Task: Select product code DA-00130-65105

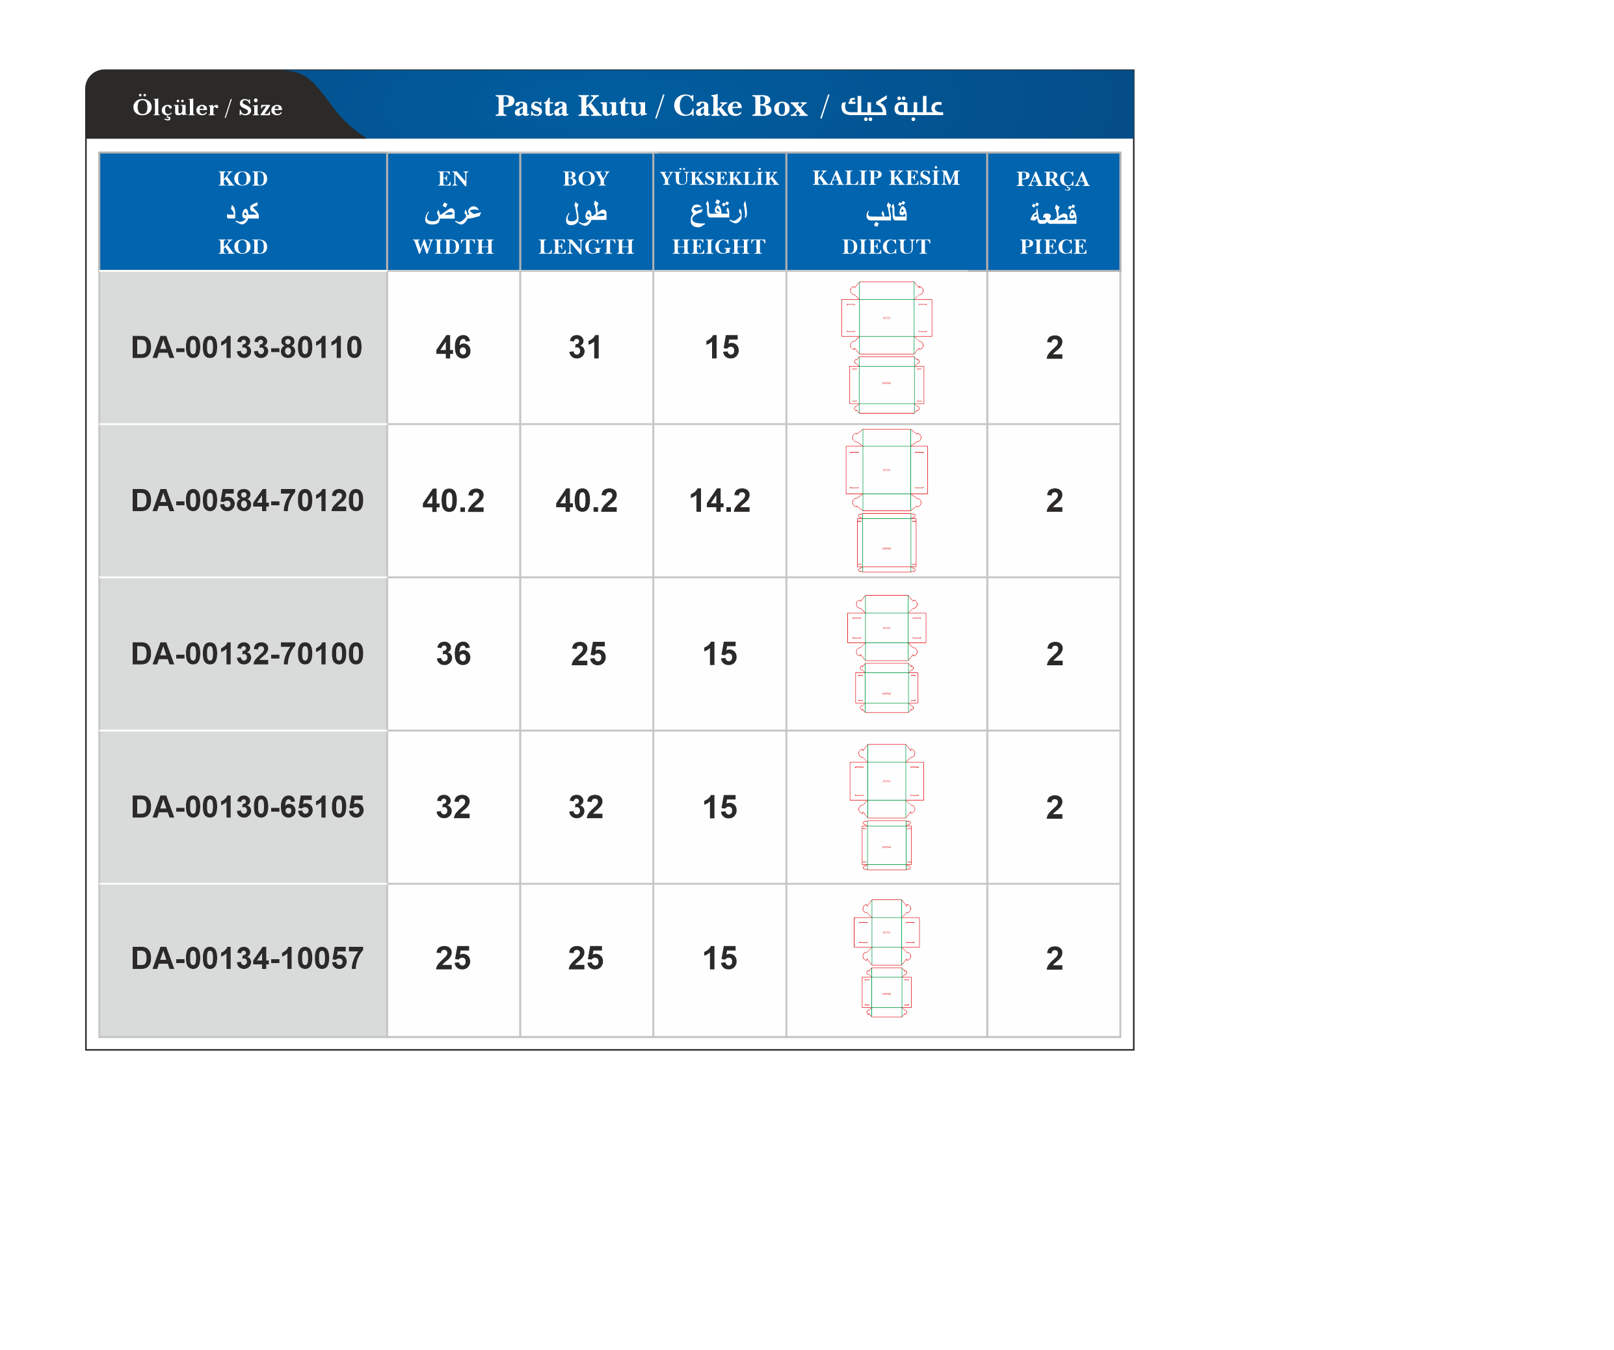Action: coord(246,806)
